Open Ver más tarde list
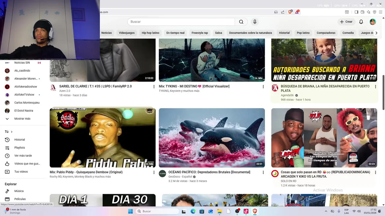Image resolution: width=385 pixels, height=216 pixels. click(23, 156)
